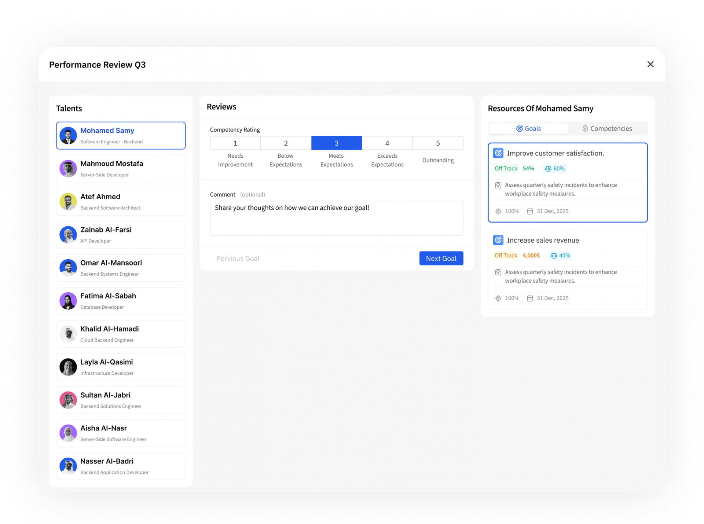The width and height of the screenshot is (704, 524).
Task: Click Atef Ahmed's avatar photo
Action: (x=68, y=202)
